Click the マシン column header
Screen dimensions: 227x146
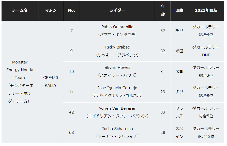pos(51,10)
